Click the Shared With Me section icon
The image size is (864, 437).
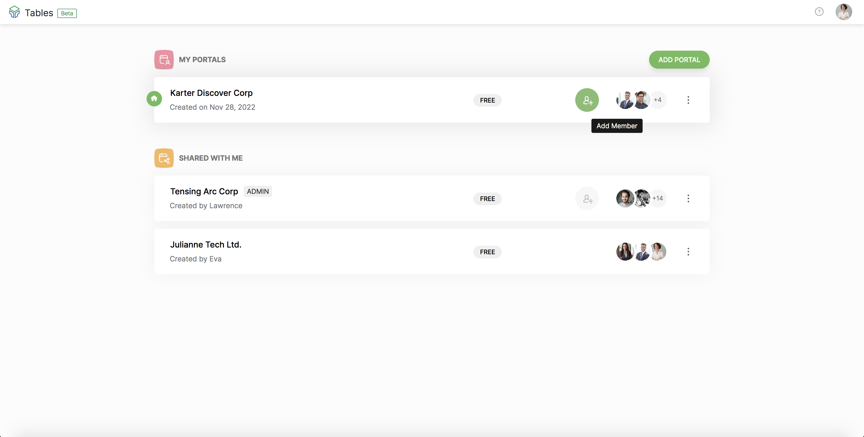tap(164, 158)
